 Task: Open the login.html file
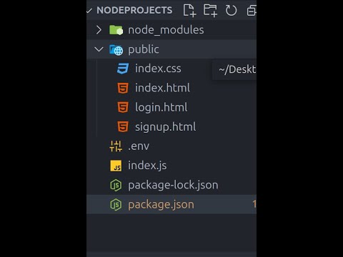tap(161, 108)
